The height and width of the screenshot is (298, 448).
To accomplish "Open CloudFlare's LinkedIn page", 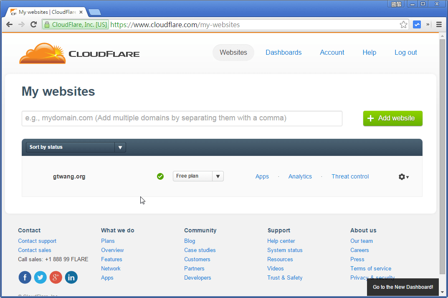I will coord(71,277).
